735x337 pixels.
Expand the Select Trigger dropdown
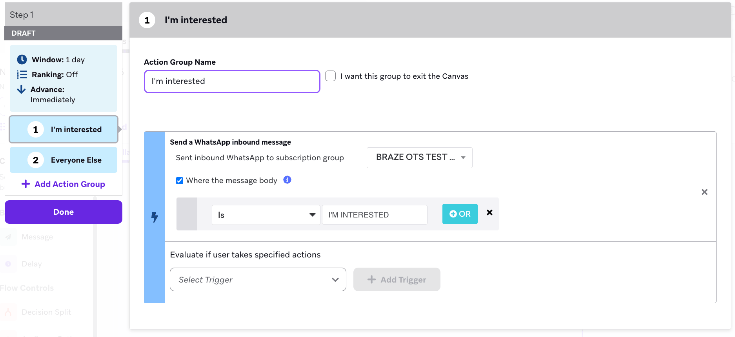[258, 279]
